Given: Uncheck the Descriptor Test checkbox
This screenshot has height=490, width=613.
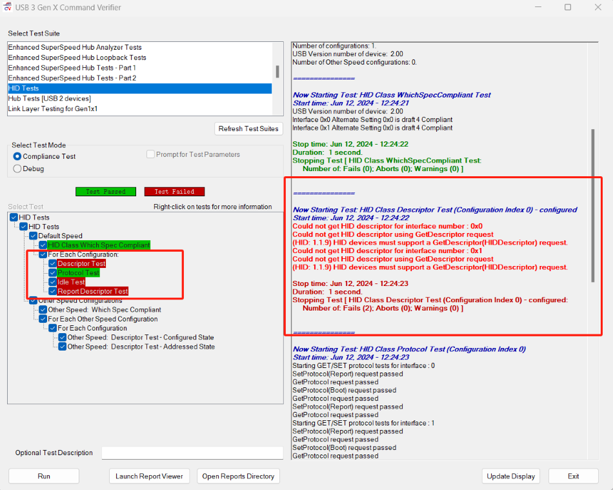Looking at the screenshot, I should click(52, 263).
